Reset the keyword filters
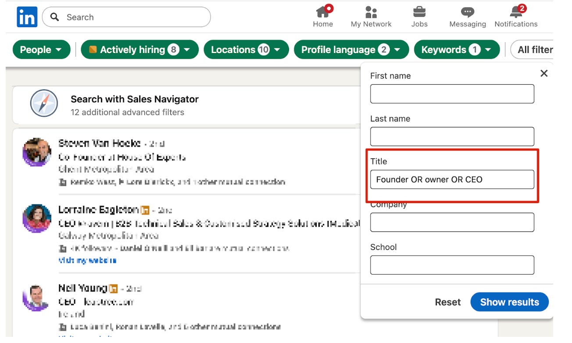Viewport: 572px width, 343px height. pyautogui.click(x=448, y=302)
